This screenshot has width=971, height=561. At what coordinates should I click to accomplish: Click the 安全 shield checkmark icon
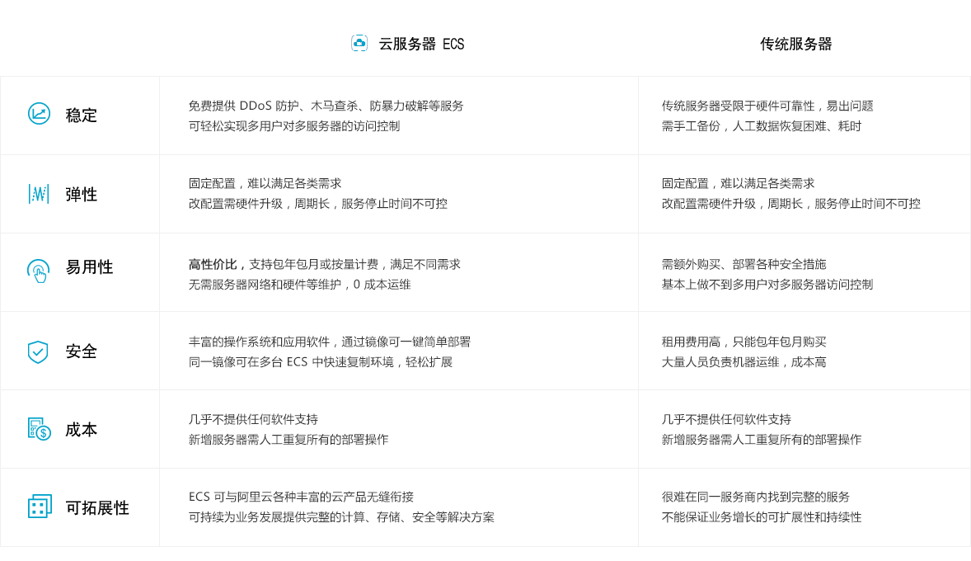[38, 351]
